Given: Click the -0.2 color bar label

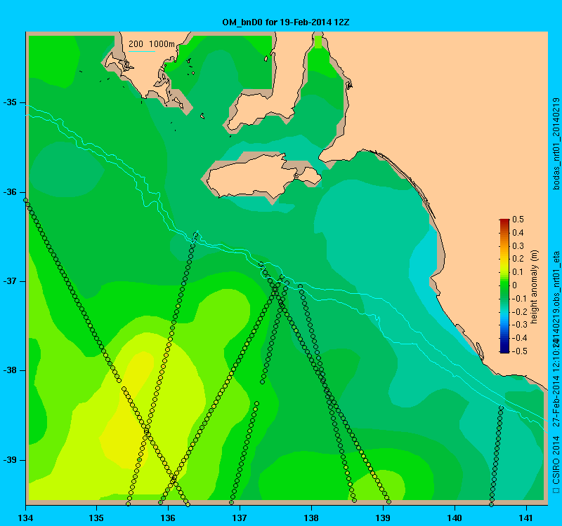Looking at the screenshot, I should (519, 311).
